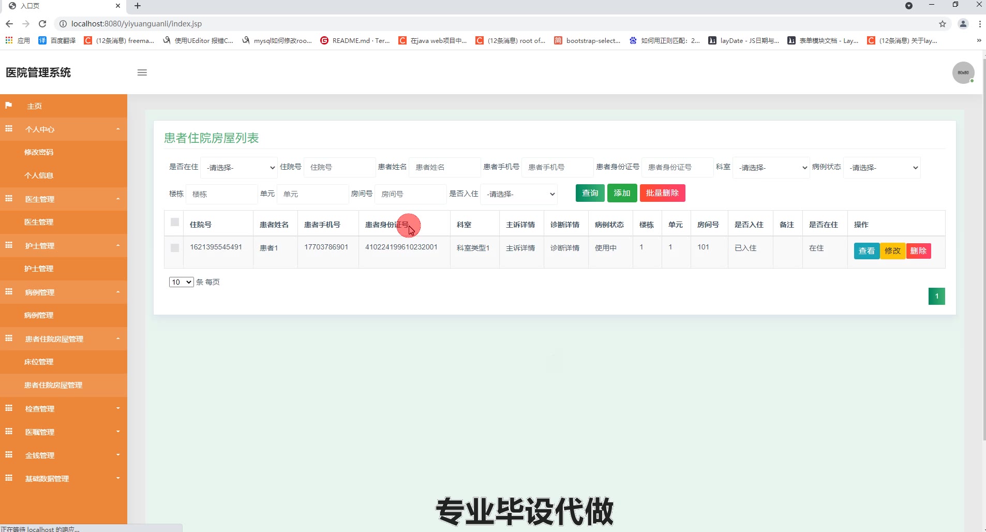Select the 患者住院房屋管理 submenu item
Viewport: 986px width, 532px height.
click(64, 385)
